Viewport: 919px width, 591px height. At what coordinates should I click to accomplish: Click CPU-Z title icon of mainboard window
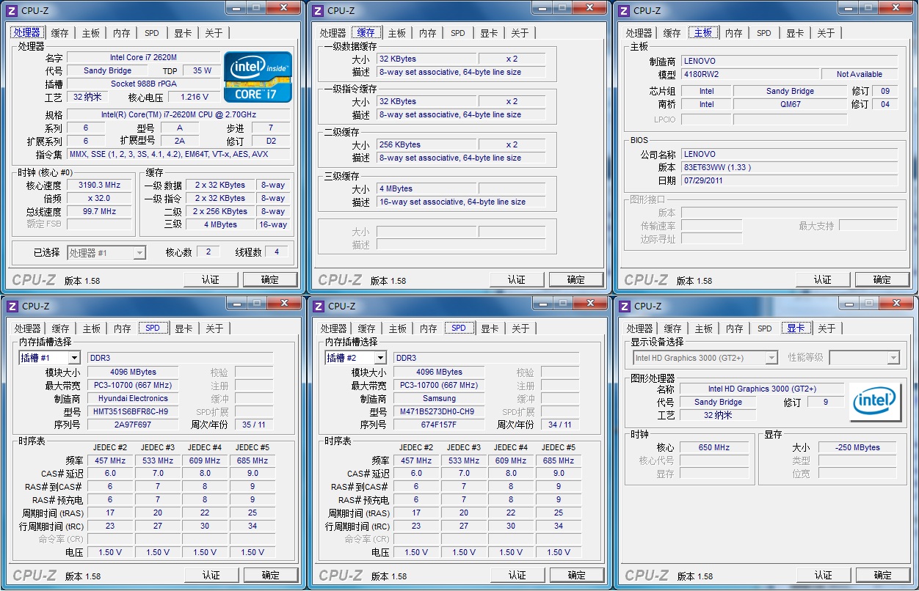tap(624, 10)
